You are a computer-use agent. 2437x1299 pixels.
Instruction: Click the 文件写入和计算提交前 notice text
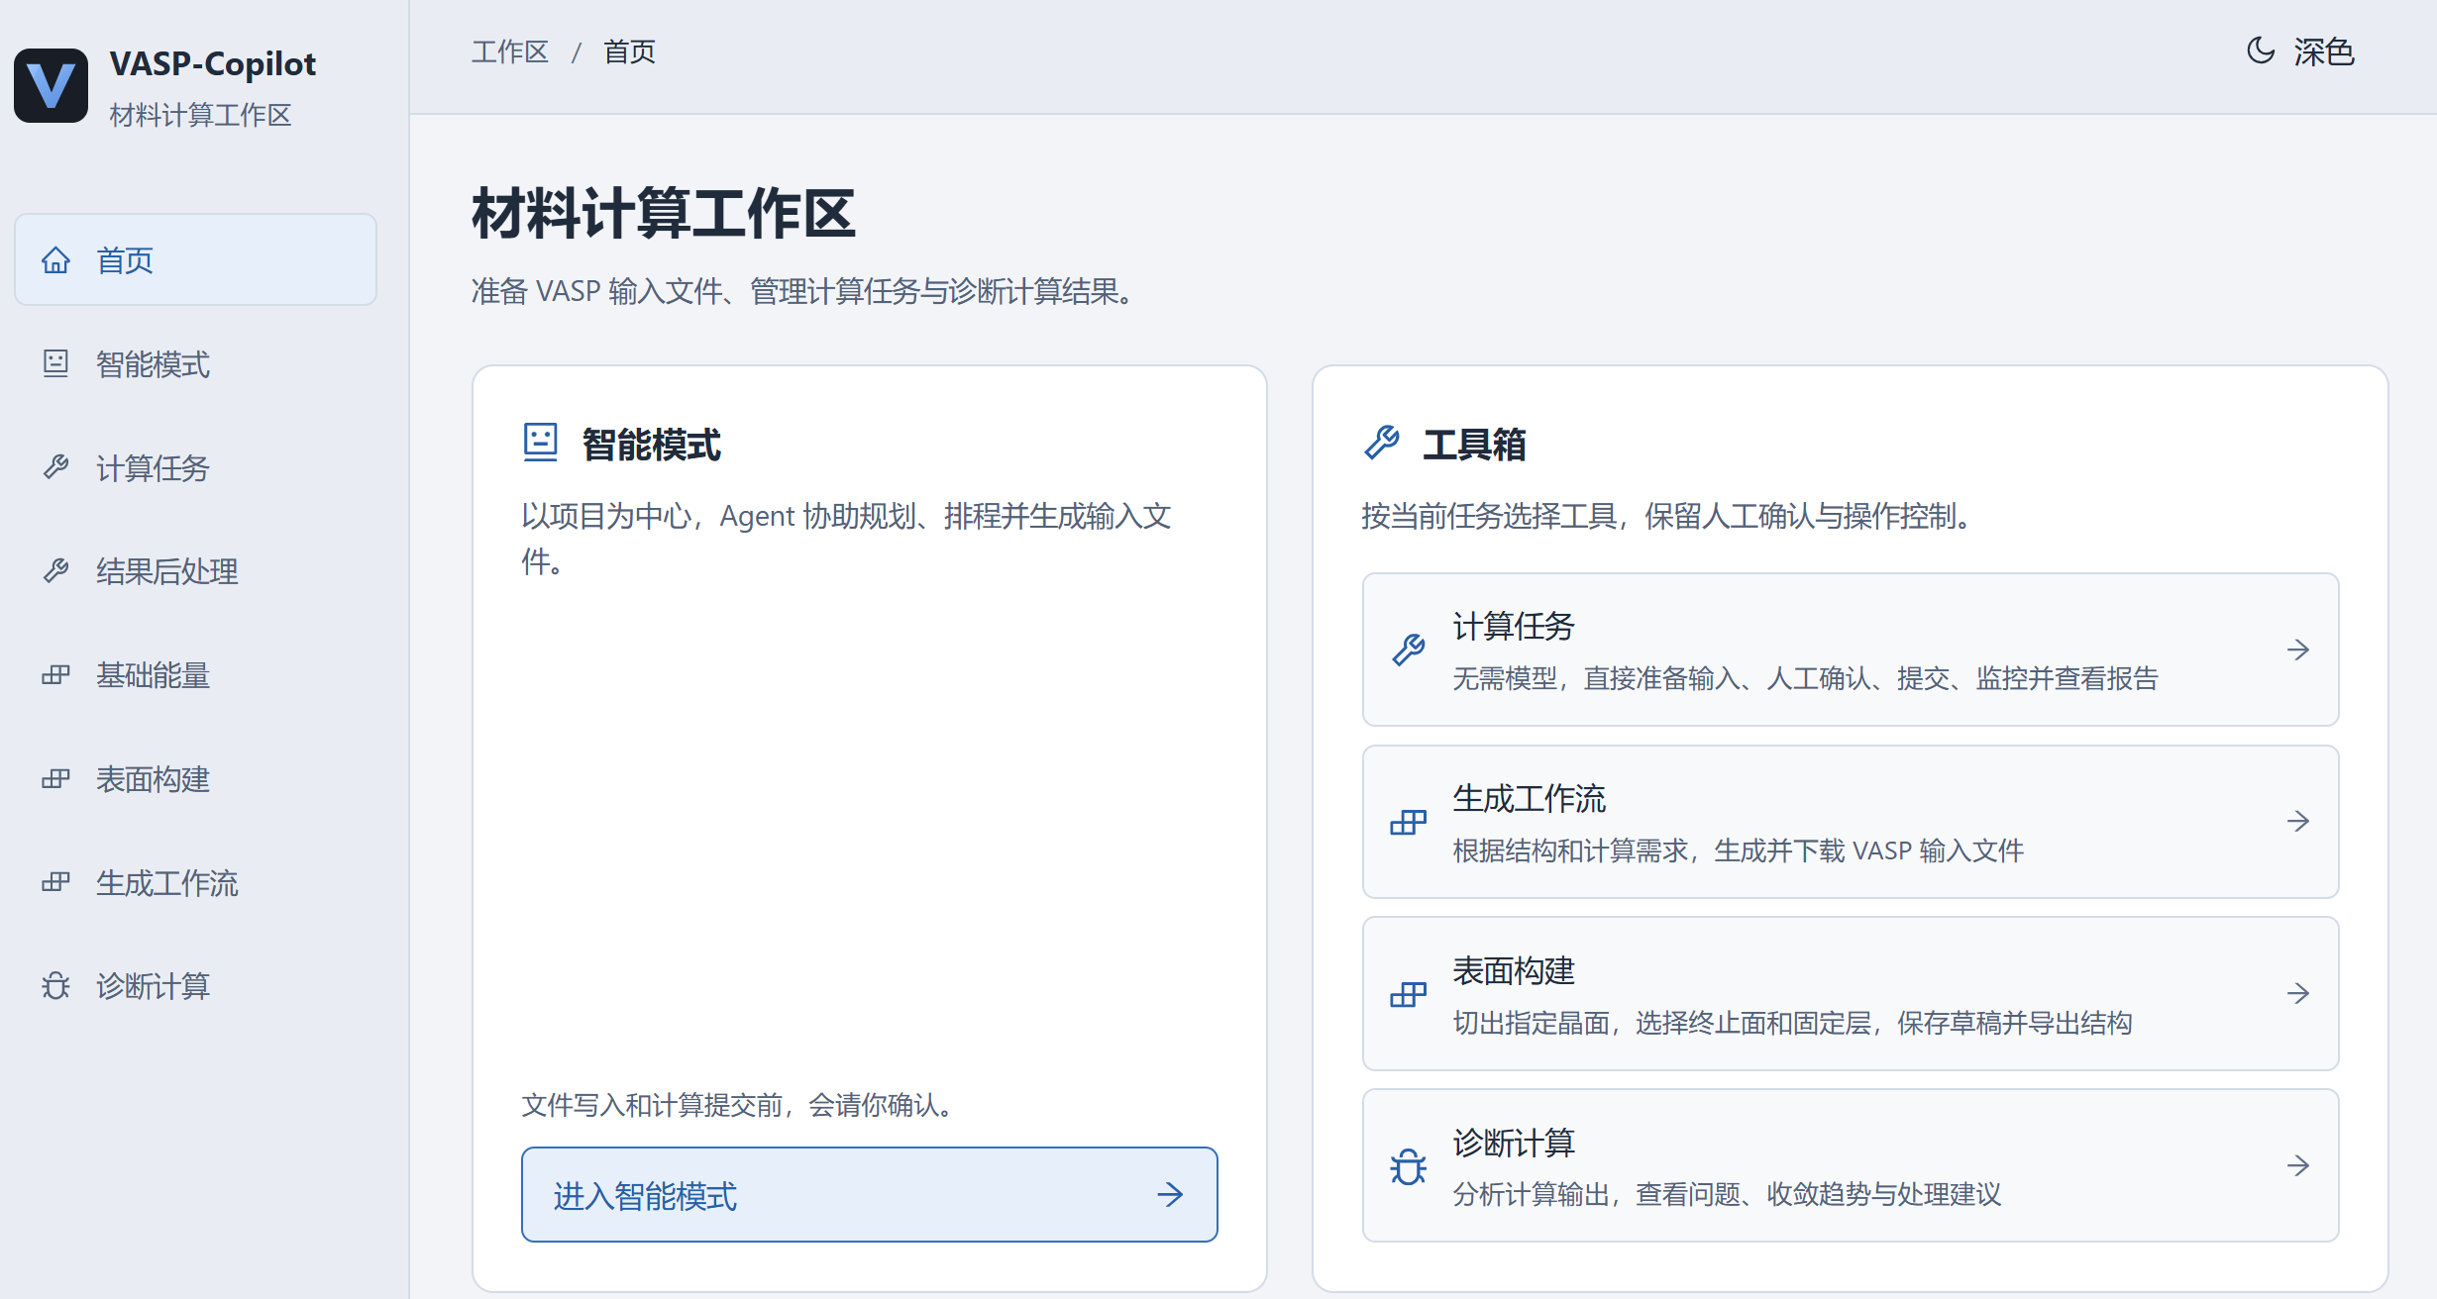point(738,1105)
